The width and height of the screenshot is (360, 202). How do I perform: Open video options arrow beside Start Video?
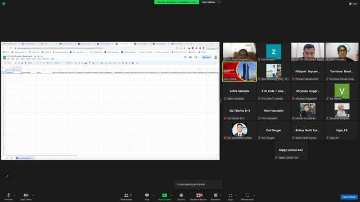pos(33,195)
